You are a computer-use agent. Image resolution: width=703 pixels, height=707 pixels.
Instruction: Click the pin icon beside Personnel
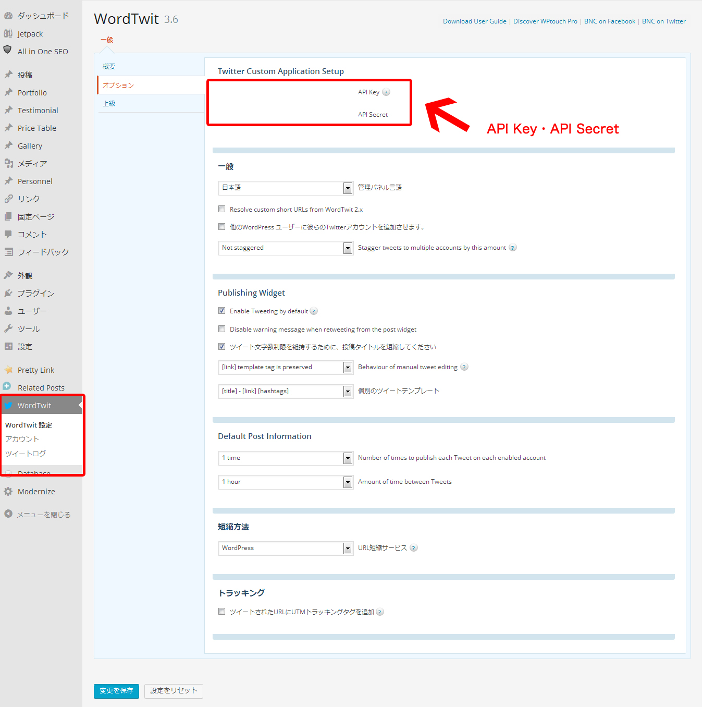[x=8, y=181]
